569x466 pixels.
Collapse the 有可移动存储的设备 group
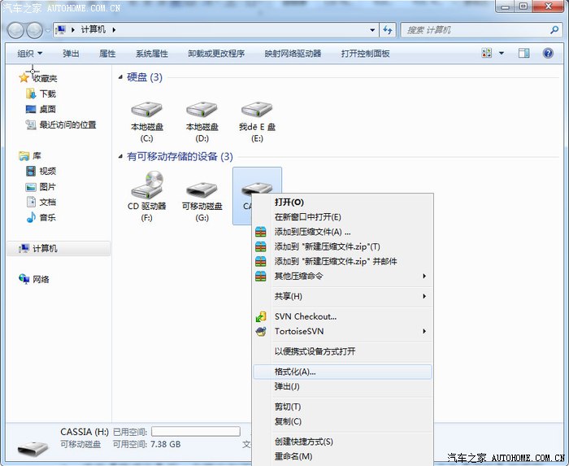pyautogui.click(x=121, y=156)
